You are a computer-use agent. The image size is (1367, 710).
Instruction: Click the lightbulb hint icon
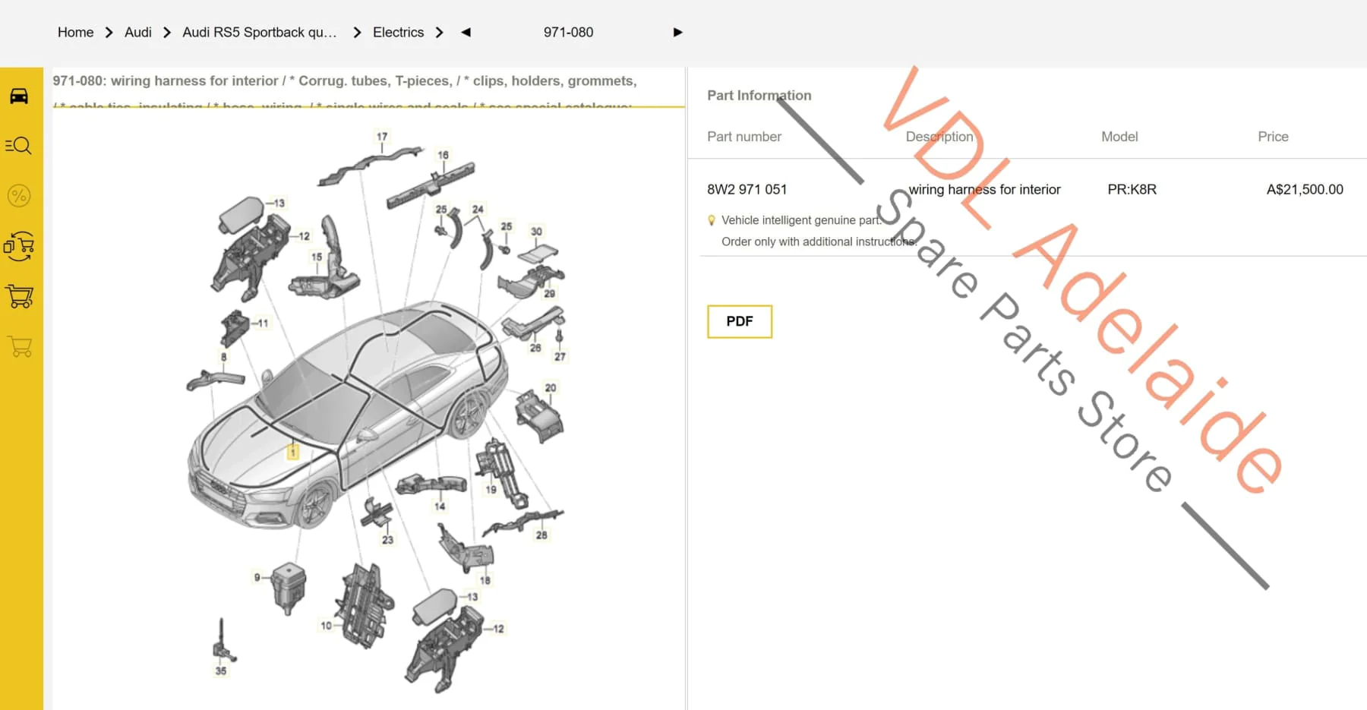tap(712, 220)
